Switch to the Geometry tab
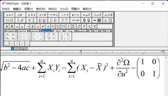This screenshot has height=96, width=168. coord(82,31)
